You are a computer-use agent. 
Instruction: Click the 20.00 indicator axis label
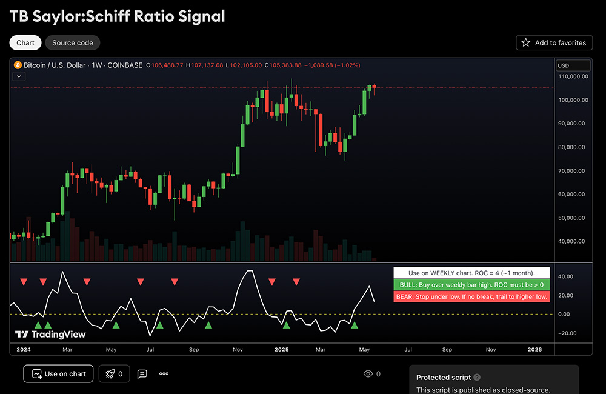pyautogui.click(x=565, y=295)
